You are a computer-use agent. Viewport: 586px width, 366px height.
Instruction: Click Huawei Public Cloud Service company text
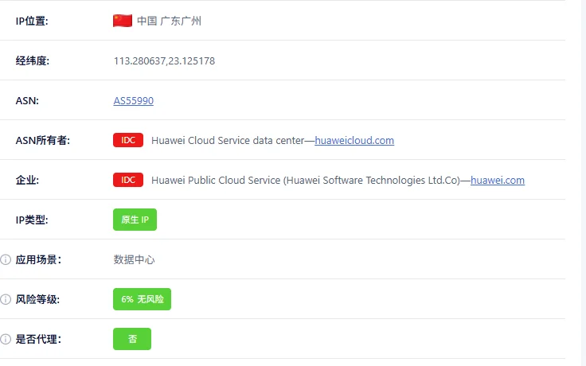tap(306, 180)
